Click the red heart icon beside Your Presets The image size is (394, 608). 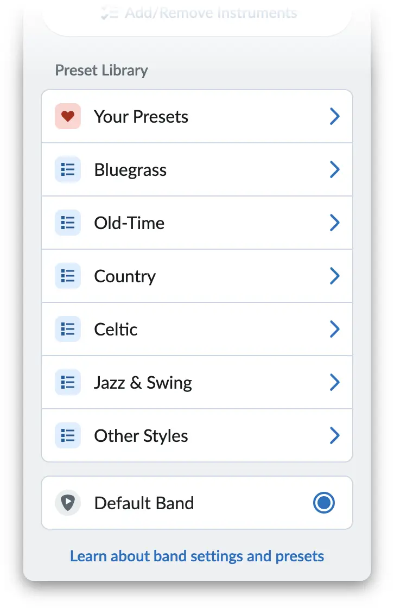click(68, 117)
